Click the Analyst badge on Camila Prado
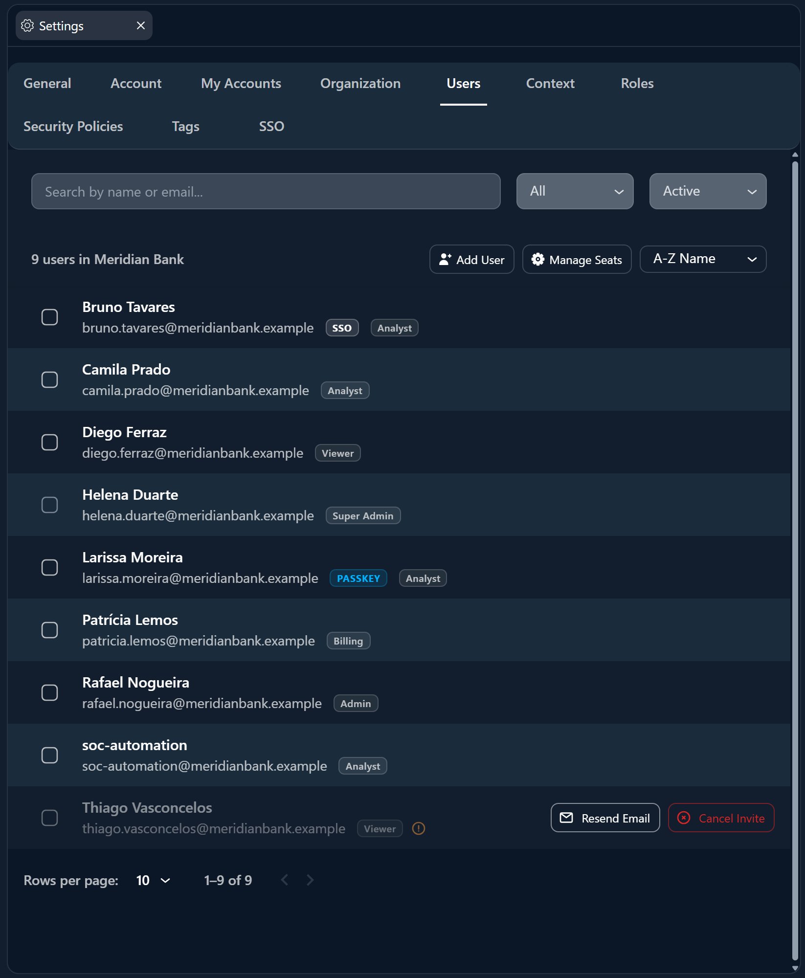 click(x=345, y=391)
